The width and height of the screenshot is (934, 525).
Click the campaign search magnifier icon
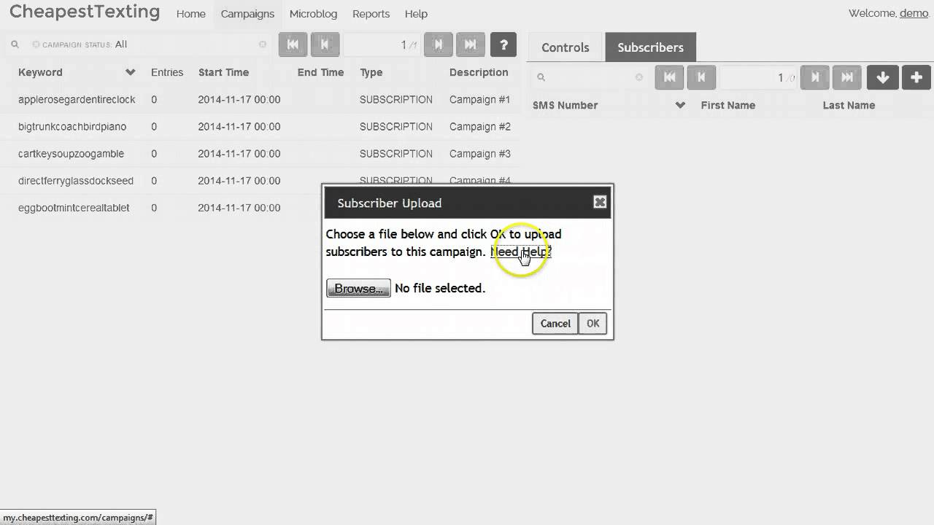(x=14, y=44)
